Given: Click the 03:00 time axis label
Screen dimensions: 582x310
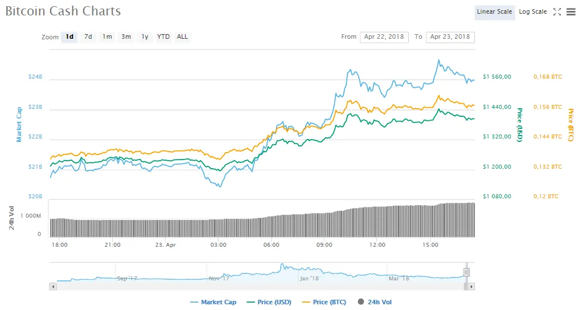Looking at the screenshot, I should click(218, 245).
